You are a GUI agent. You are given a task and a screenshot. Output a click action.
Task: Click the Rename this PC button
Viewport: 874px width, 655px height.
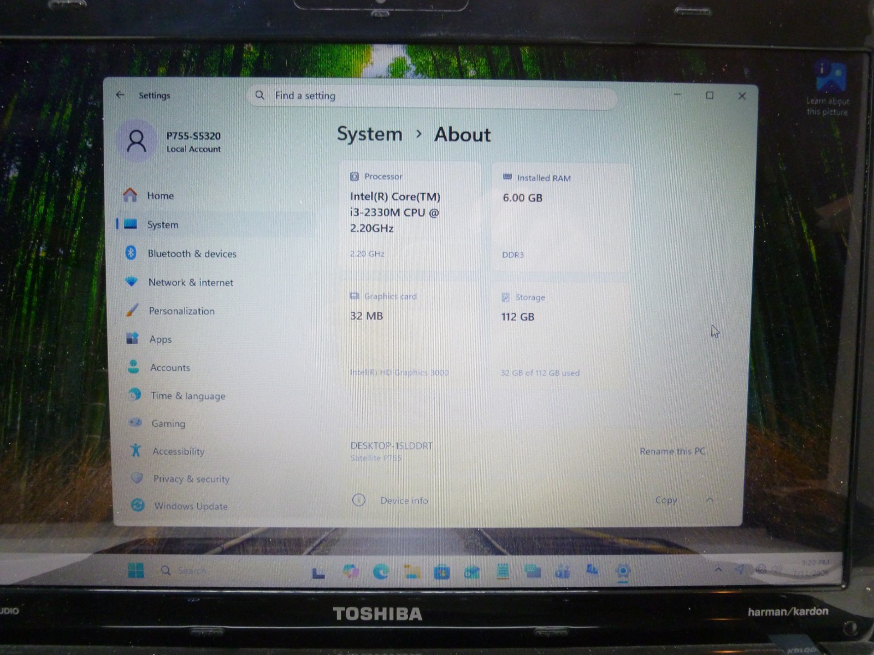coord(672,451)
